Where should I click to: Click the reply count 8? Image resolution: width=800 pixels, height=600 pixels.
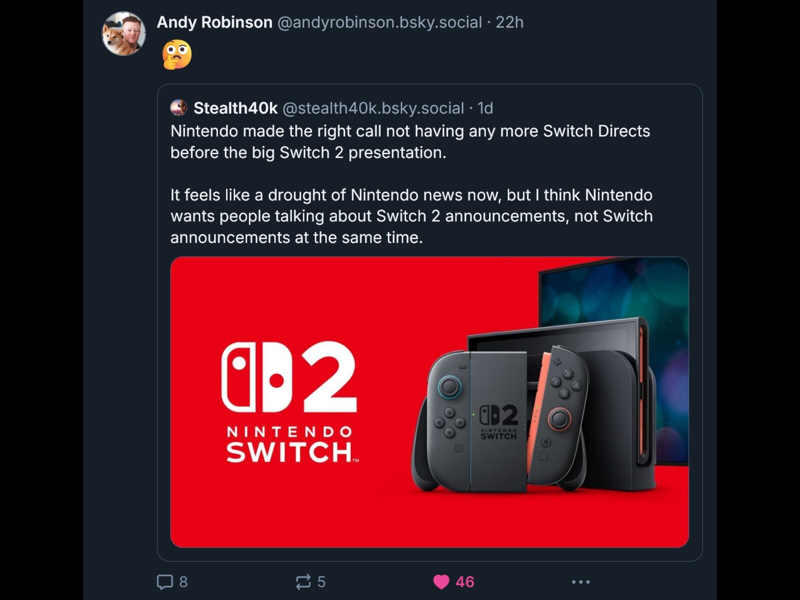pos(183,581)
